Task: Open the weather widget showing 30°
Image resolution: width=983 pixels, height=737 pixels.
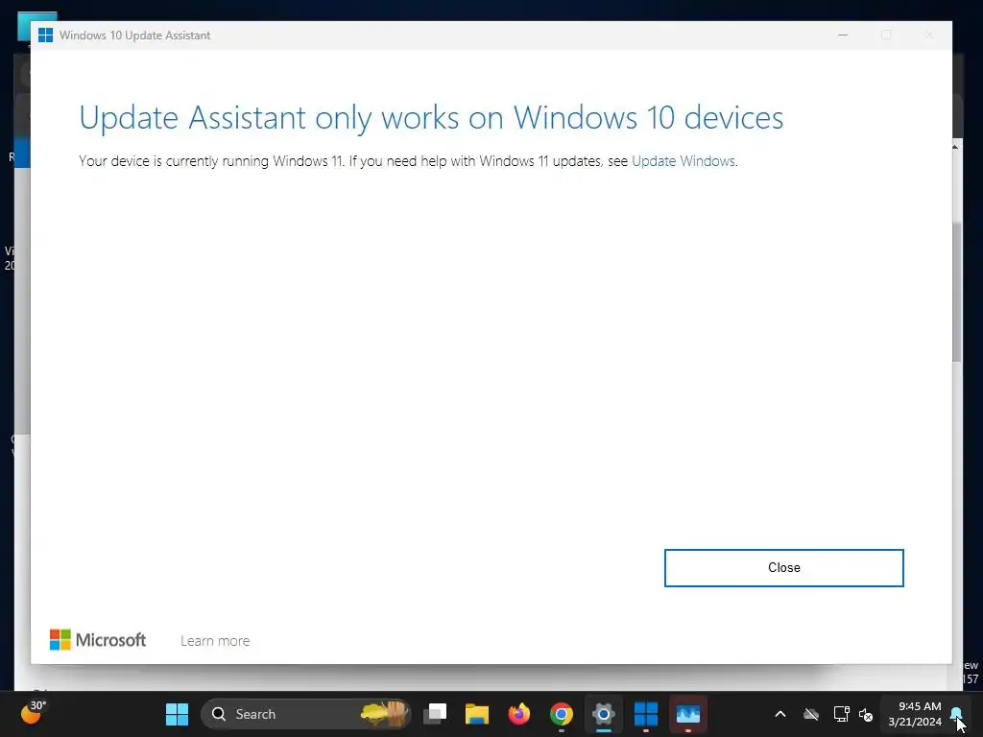Action: click(x=33, y=713)
